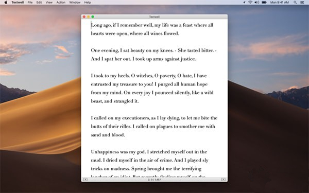Click the line 'hearts were open, where all wines'

pos(135,33)
